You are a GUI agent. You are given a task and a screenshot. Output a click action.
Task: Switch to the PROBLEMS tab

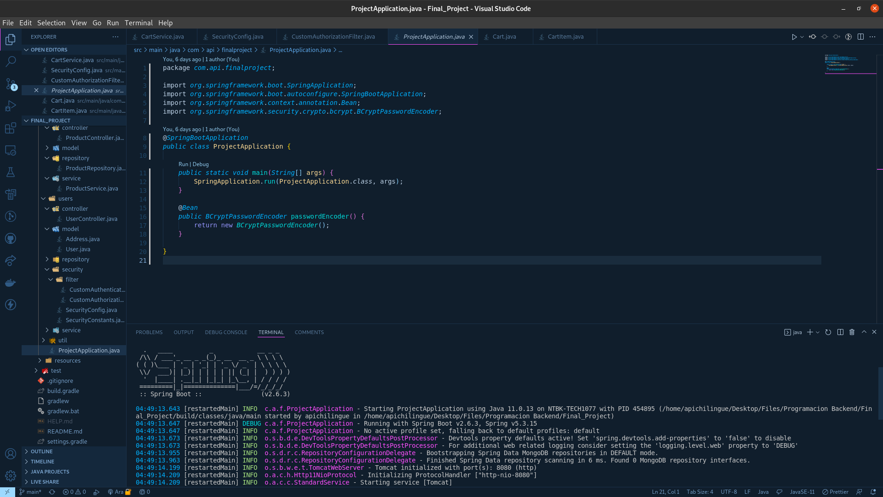pyautogui.click(x=149, y=332)
